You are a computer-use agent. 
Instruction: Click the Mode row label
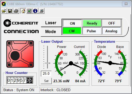(x=50, y=32)
